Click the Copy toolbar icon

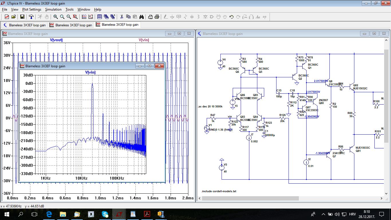coord(128,17)
